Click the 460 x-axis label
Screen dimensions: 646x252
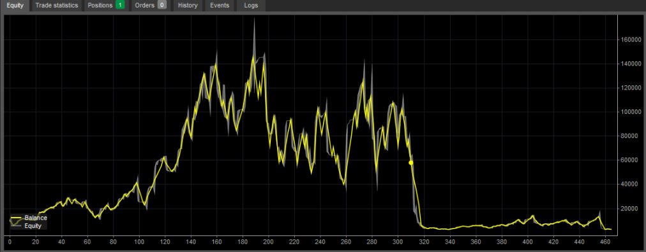coord(605,242)
